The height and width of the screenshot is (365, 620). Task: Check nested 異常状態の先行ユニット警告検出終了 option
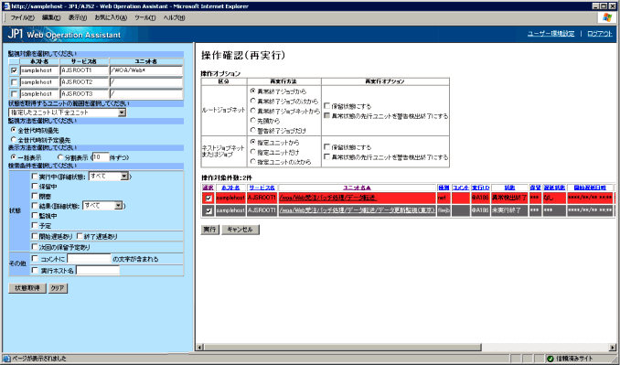(x=327, y=157)
